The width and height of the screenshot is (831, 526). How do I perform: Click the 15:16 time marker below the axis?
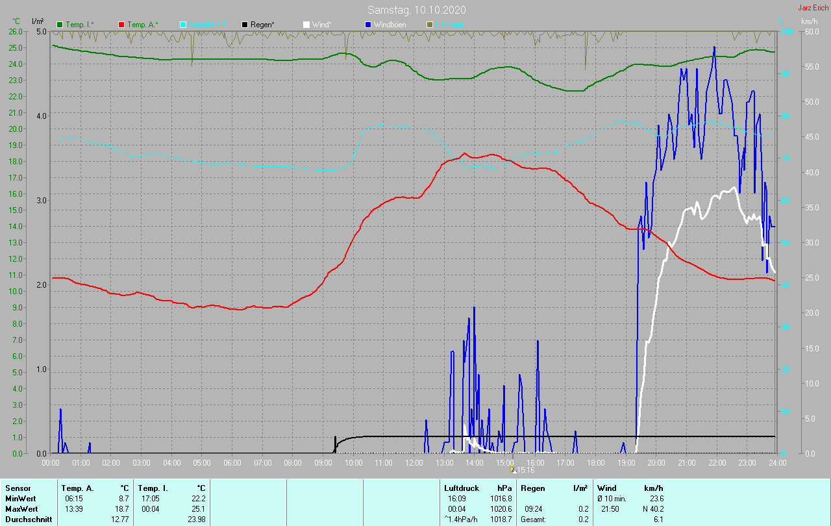coord(522,470)
